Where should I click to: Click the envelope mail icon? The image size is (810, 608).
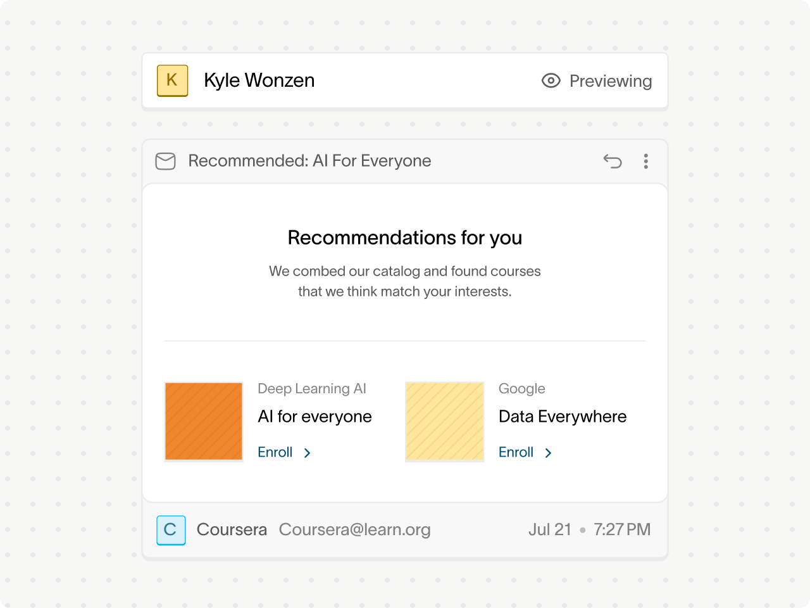[x=166, y=161]
